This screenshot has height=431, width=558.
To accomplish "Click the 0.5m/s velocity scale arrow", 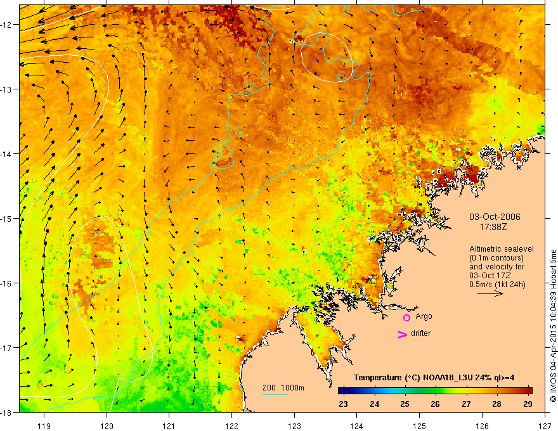I will (490, 293).
